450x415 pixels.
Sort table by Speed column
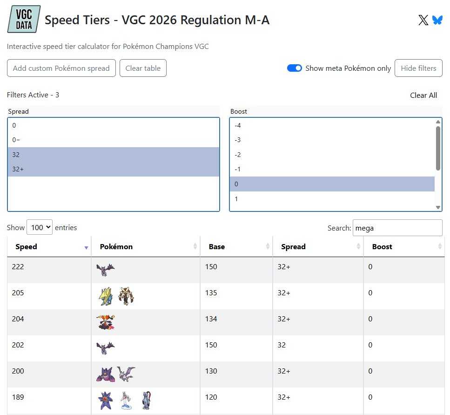[x=49, y=247]
